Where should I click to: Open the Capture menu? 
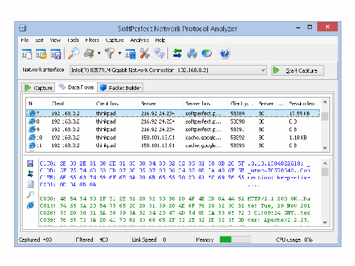pyautogui.click(x=115, y=40)
